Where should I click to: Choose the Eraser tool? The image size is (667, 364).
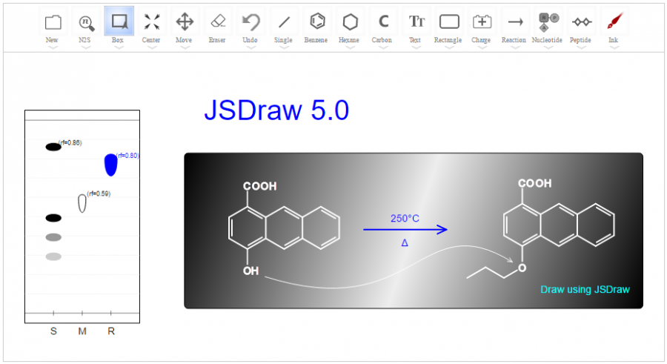pos(218,21)
